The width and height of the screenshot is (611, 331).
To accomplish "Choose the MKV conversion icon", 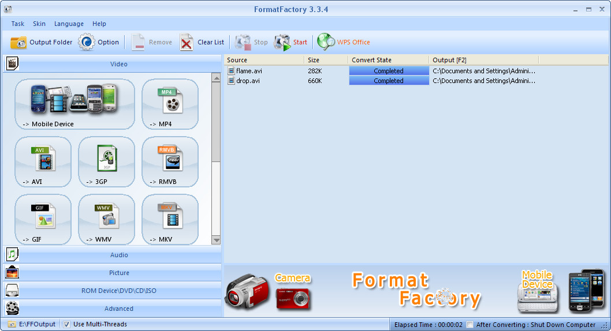I will (x=170, y=216).
